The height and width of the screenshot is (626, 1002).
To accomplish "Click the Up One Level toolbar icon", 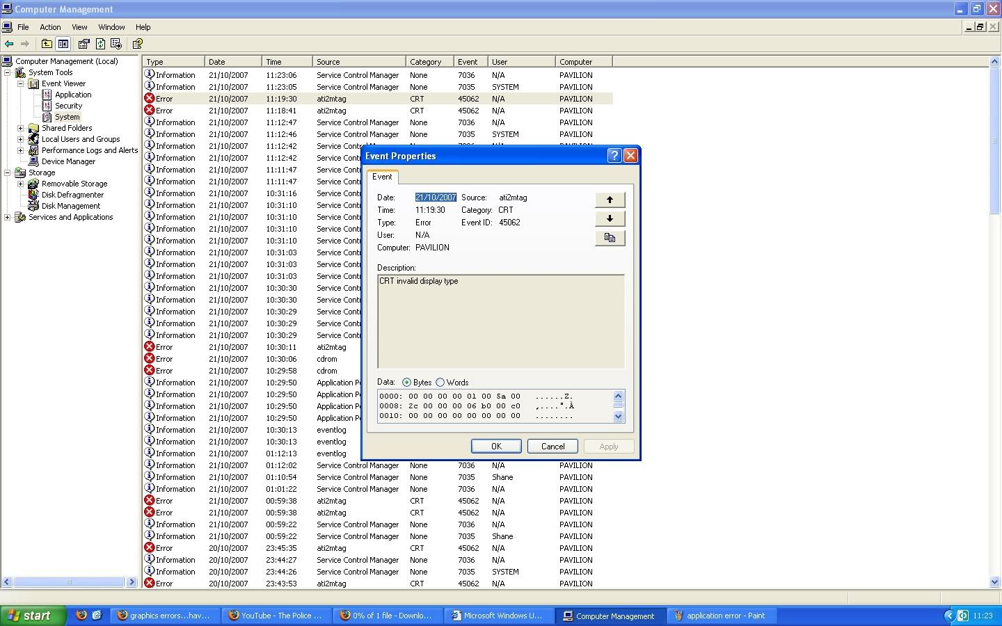I will pos(47,44).
